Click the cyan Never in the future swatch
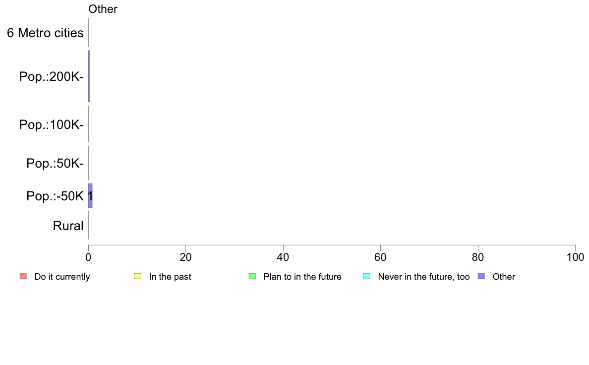This screenshot has height=365, width=589. tap(367, 276)
